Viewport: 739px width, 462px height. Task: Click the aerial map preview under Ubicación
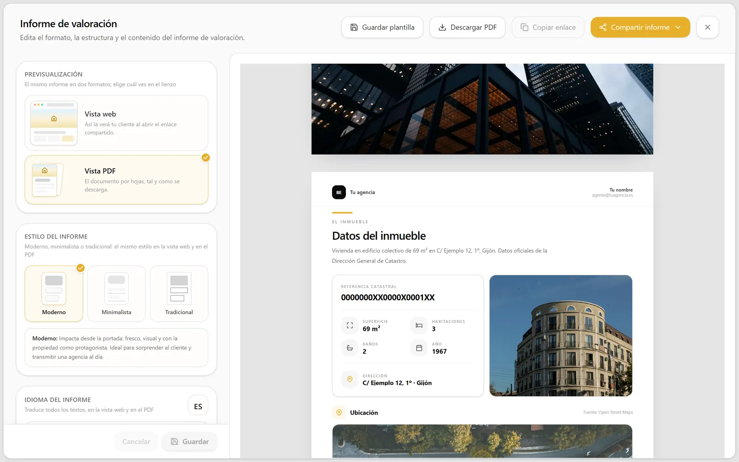coord(482,441)
